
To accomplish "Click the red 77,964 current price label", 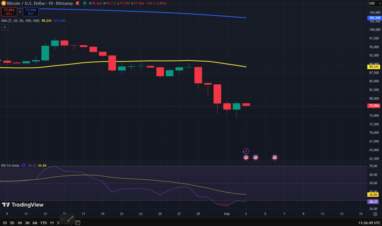I will tap(374, 106).
